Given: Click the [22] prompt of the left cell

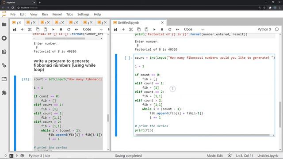Looking at the screenshot, I should click(26, 79).
